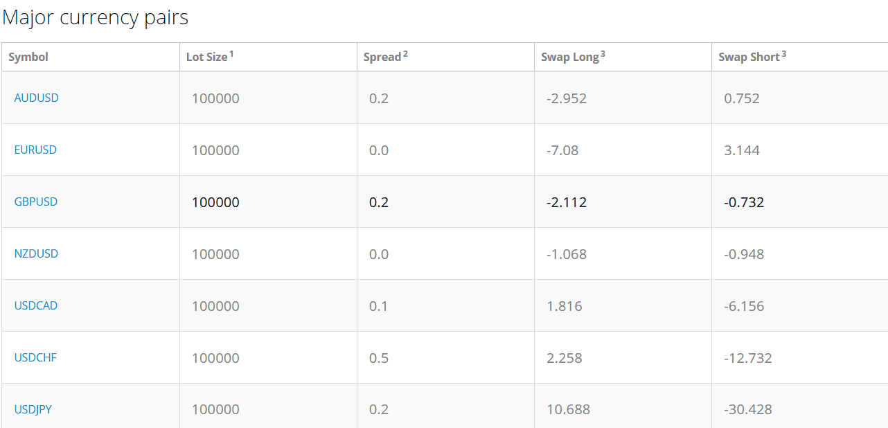Click the Swap Long column header
Screen dimensions: 888x428
(x=569, y=57)
